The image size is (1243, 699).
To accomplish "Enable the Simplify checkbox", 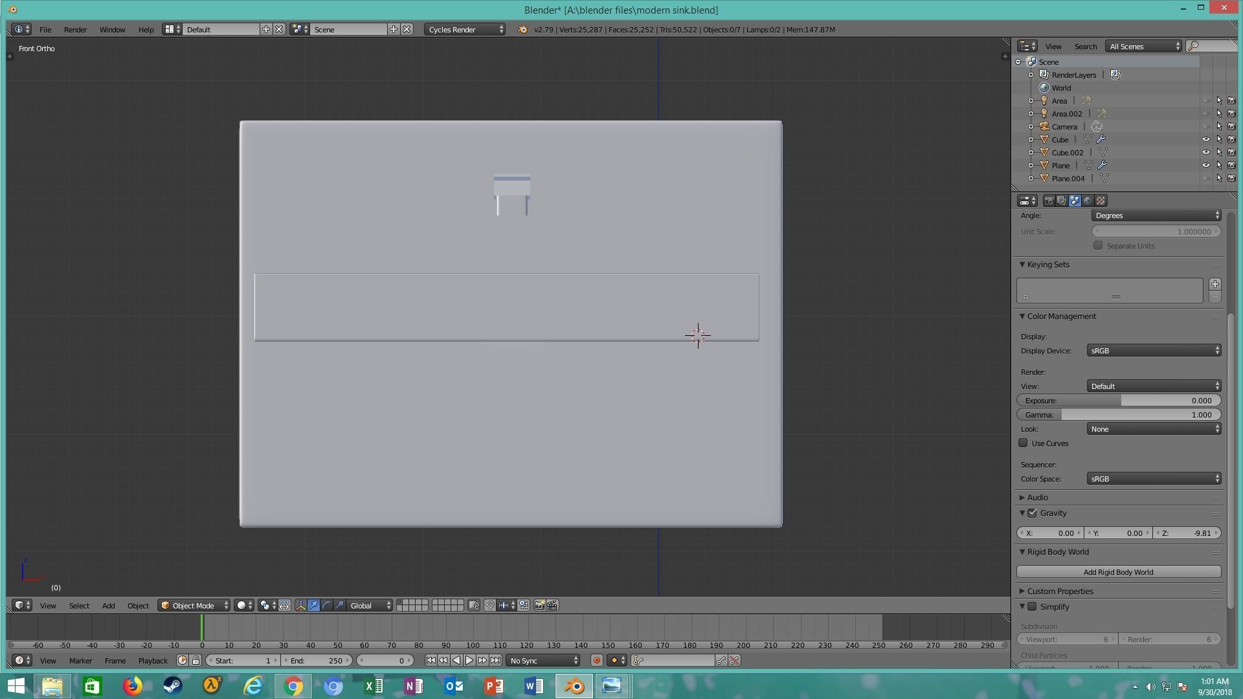I will [x=1033, y=606].
